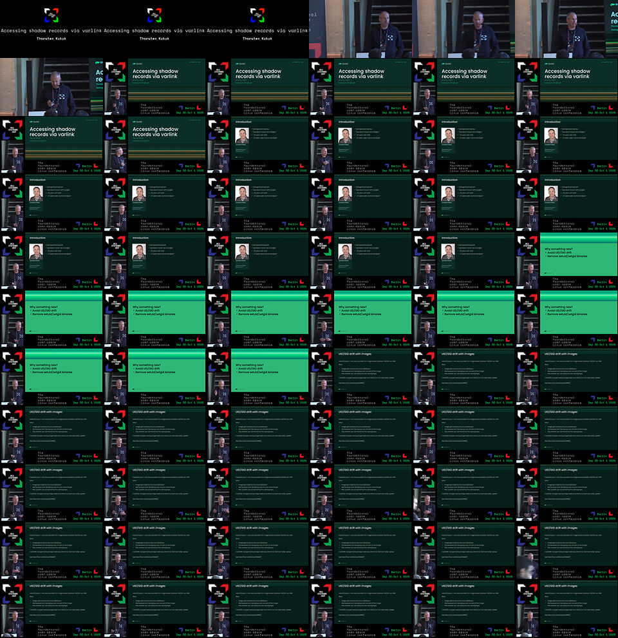Open the first "Introduction" slide thumbnail

(257, 145)
